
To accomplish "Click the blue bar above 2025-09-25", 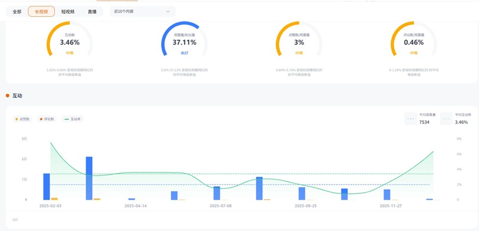I will point(302,193).
